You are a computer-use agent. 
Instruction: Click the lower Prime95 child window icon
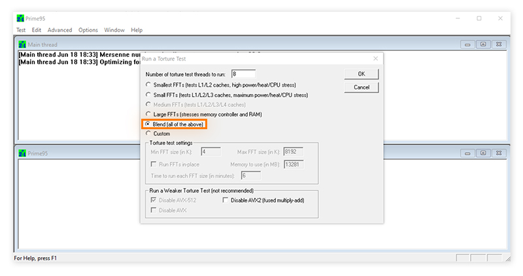22,153
